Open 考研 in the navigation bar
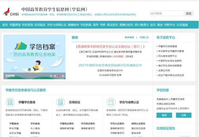Screen dimensions: 199x137 pyautogui.click(x=103, y=25)
